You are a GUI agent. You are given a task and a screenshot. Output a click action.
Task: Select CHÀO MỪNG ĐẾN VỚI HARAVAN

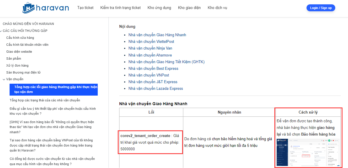tap(28, 24)
